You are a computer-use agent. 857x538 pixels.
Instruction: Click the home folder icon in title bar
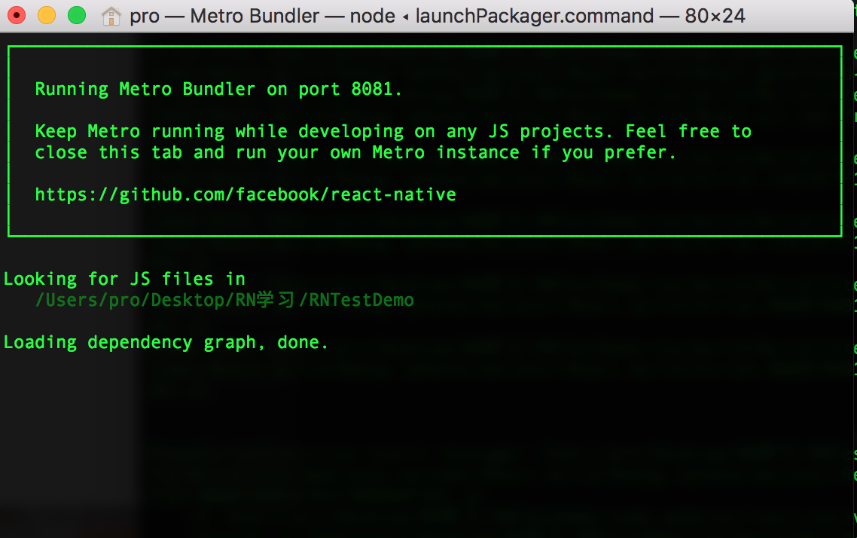point(111,16)
